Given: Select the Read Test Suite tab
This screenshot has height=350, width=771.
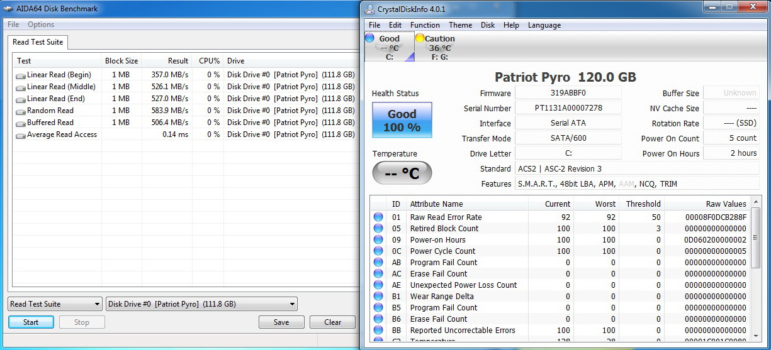Looking at the screenshot, I should coord(38,42).
